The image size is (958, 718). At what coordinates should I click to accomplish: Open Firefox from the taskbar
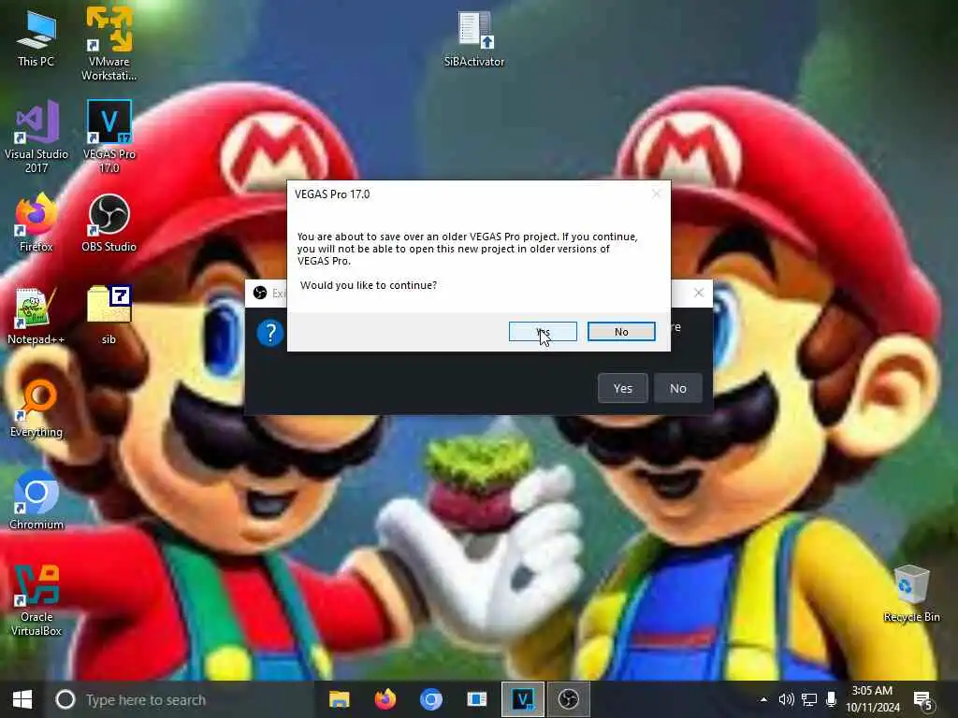tap(385, 699)
